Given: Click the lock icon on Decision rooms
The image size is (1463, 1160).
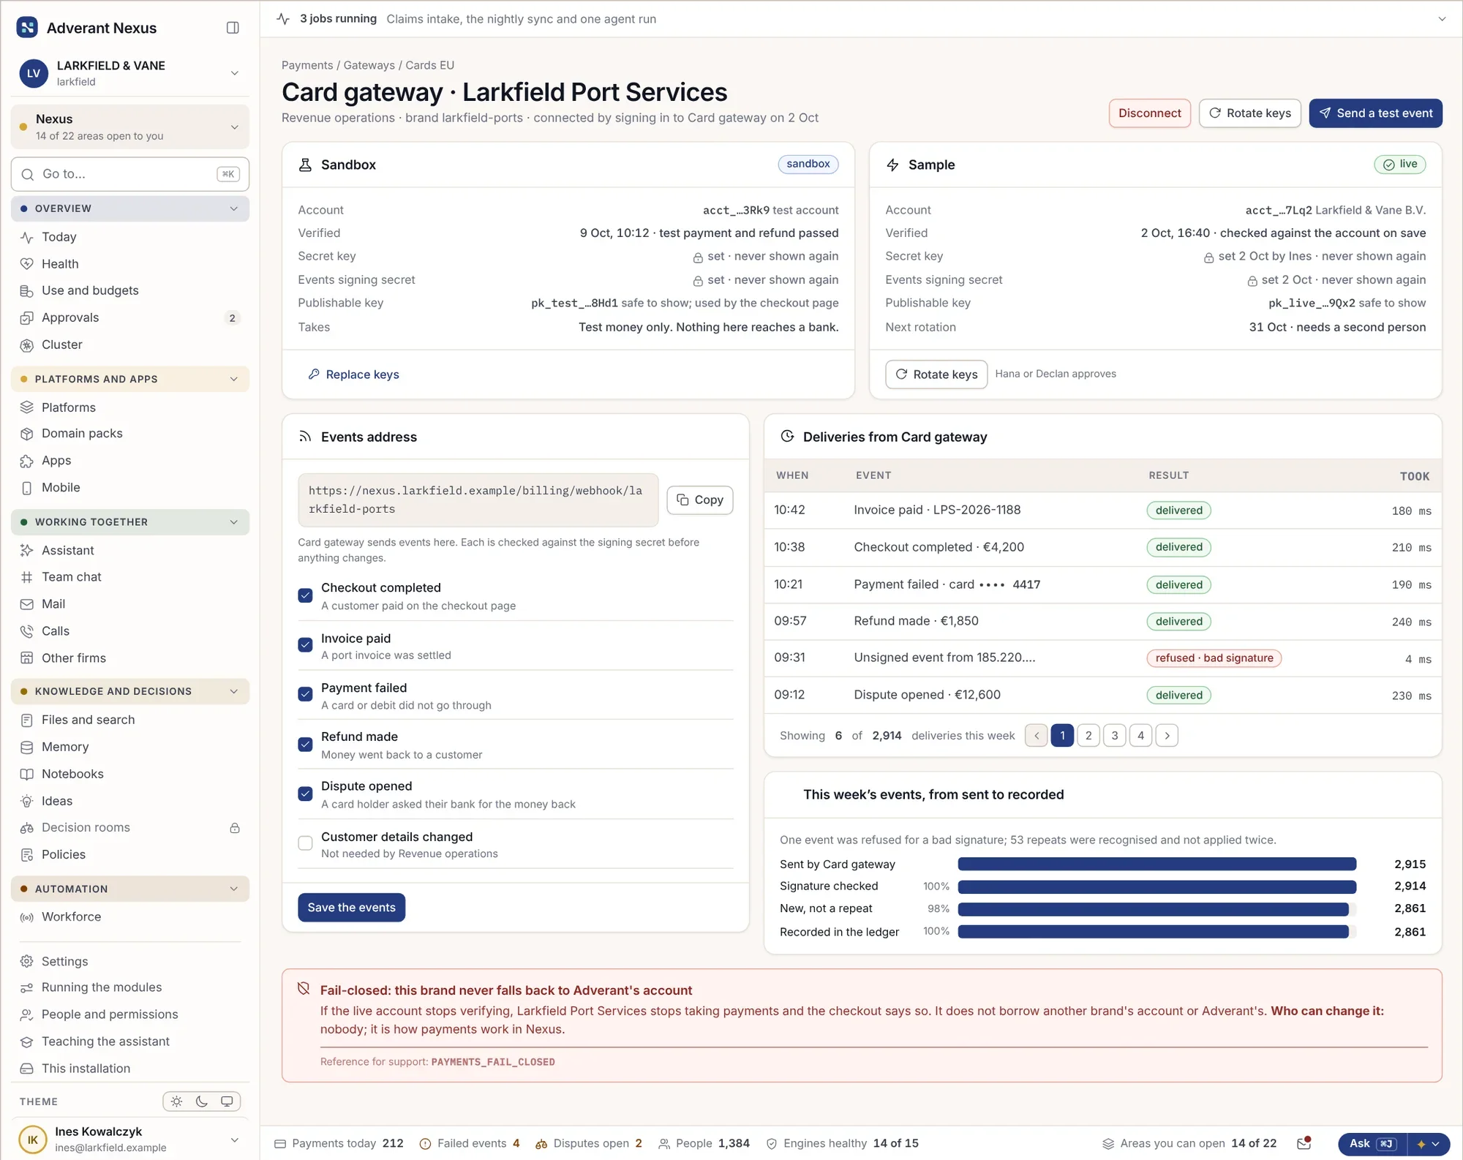Looking at the screenshot, I should pos(235,828).
